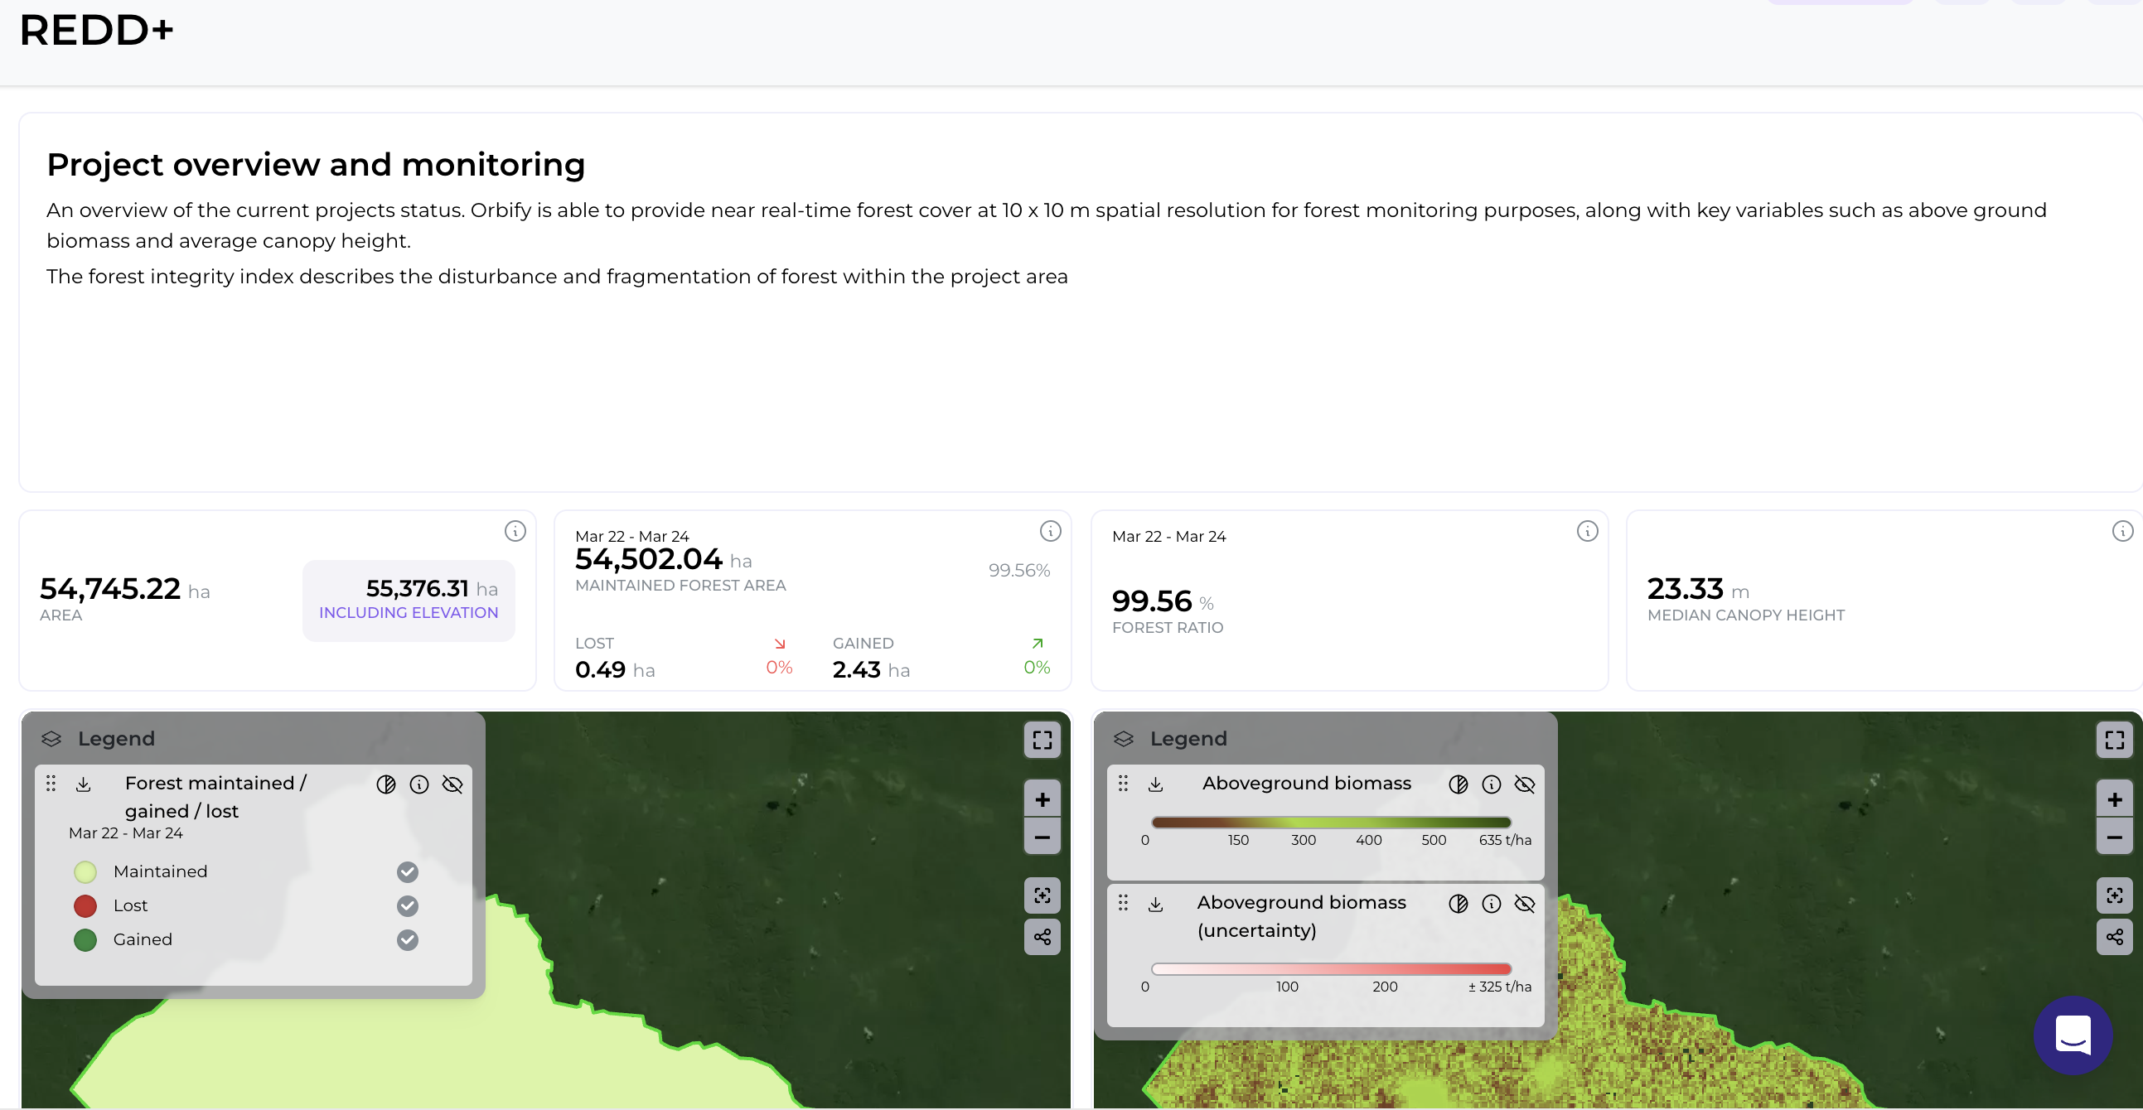Open info for the Maintained Forest Area card
This screenshot has width=2143, height=1110.
click(1049, 531)
